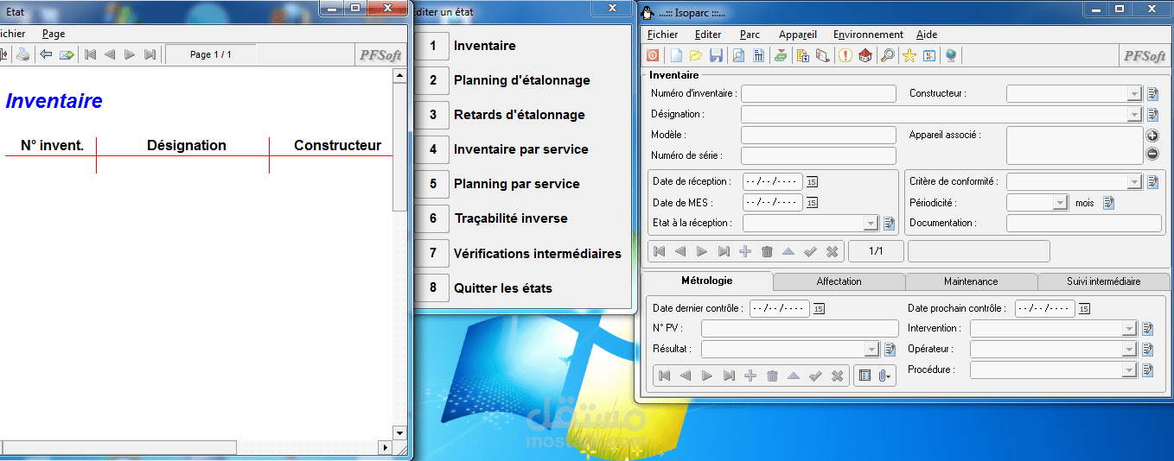Click the mail send icon in Etat window
Image resolution: width=1174 pixels, height=461 pixels.
(67, 54)
